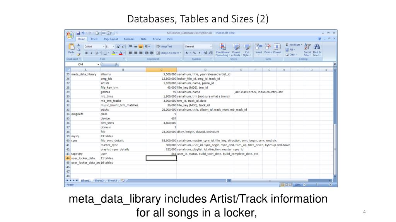
Task: Decrease font size with Shrink Font
Action: pyautogui.click(x=123, y=47)
